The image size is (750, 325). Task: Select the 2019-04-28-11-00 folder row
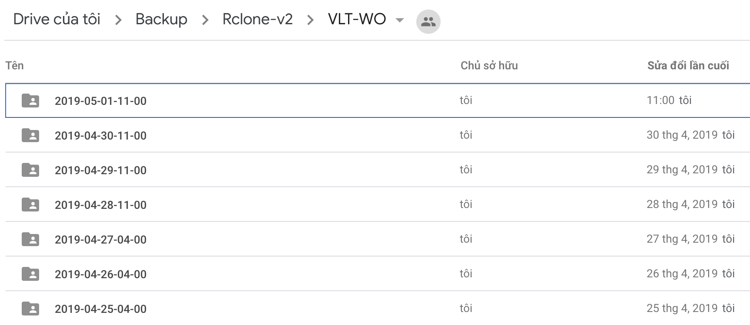pos(378,205)
